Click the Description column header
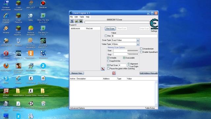The height and width of the screenshot is (119, 211). pyautogui.click(x=89, y=79)
